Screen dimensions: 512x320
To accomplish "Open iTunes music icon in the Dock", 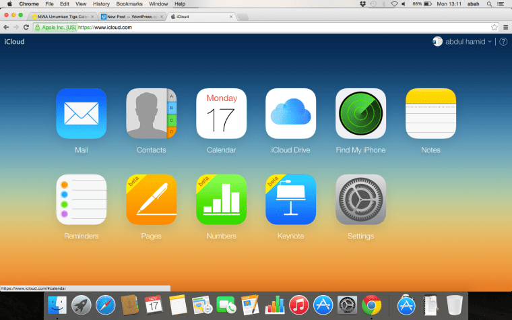I will point(298,305).
